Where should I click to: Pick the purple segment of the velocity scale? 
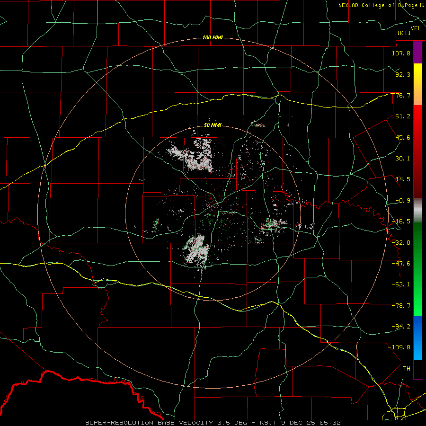(x=418, y=53)
